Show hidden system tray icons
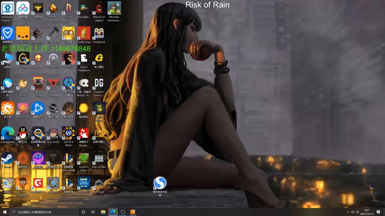Screen dimensions: 385x216 coord(347,212)
